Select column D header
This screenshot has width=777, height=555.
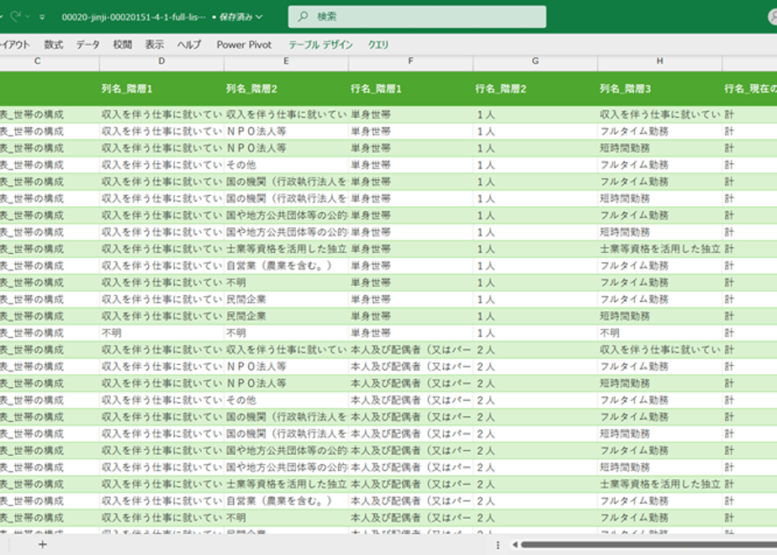tap(161, 61)
